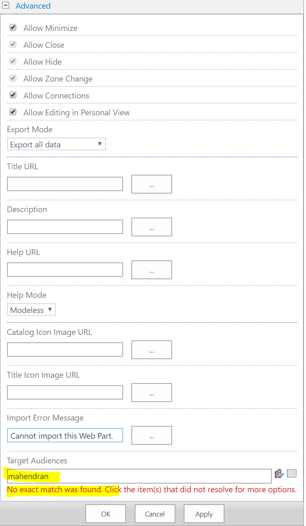This screenshot has height=526, width=306.
Task: Click the ellipsis button beside Help URL
Action: 152,270
